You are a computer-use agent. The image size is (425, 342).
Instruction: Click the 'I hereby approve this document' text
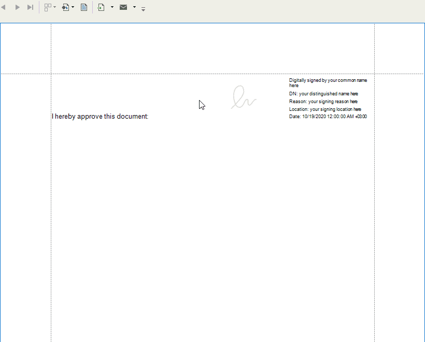point(100,116)
